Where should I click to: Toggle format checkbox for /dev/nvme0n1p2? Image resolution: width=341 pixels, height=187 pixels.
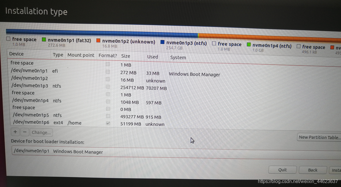[108, 79]
